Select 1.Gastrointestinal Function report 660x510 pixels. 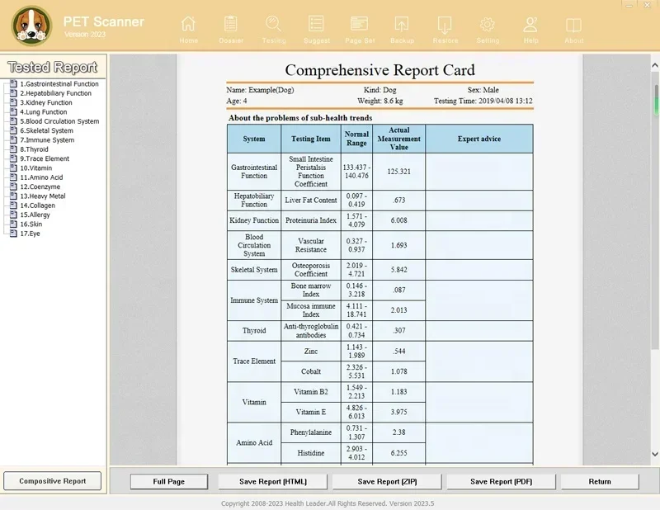point(59,84)
